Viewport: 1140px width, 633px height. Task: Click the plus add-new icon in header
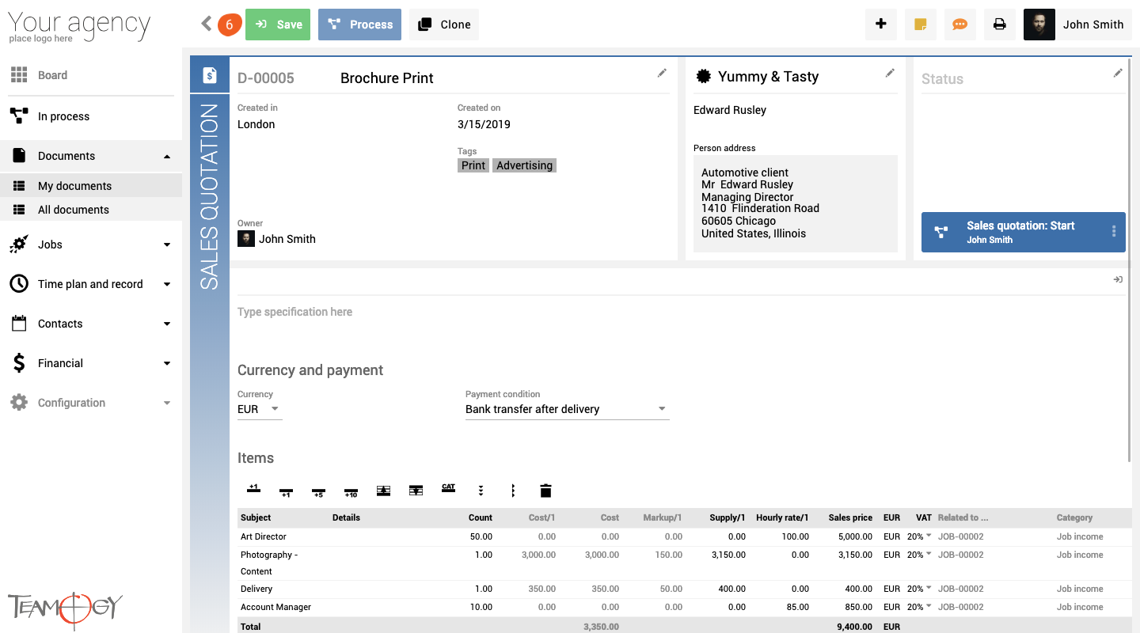pos(881,25)
